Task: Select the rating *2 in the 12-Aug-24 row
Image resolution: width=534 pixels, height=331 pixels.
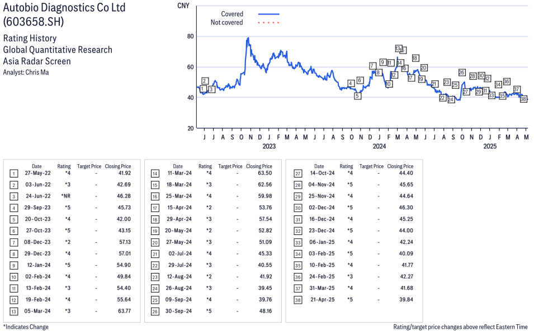Action: click(209, 277)
